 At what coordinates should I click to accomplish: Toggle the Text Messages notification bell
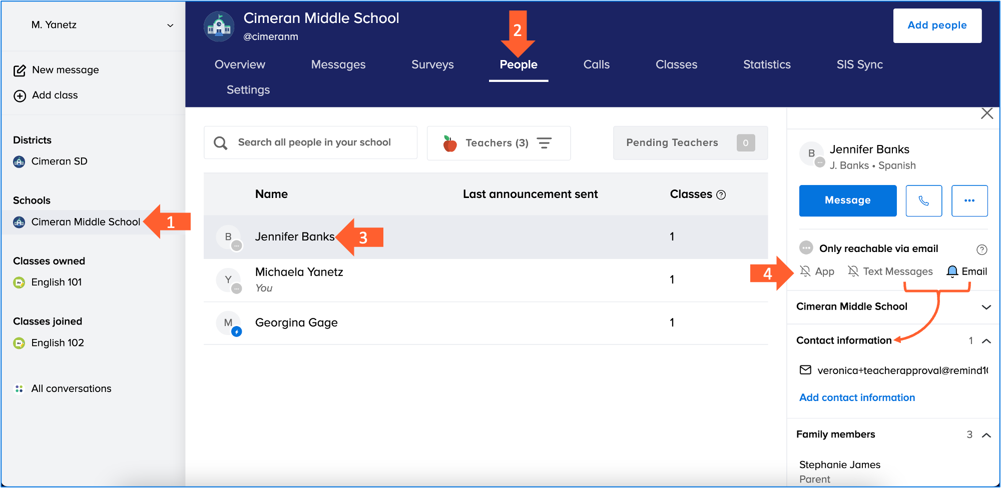coord(853,271)
